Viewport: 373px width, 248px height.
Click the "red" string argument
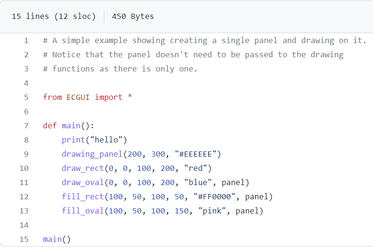[196, 168]
